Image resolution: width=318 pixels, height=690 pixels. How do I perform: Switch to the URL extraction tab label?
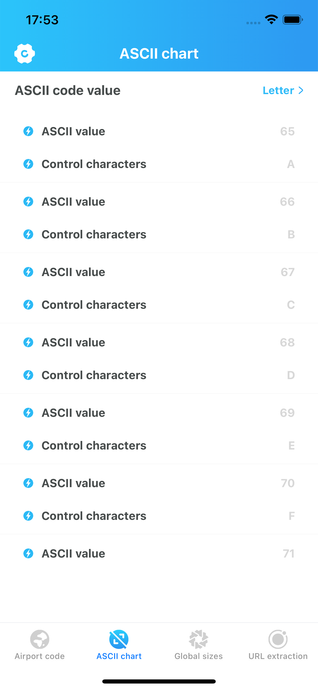tap(278, 656)
